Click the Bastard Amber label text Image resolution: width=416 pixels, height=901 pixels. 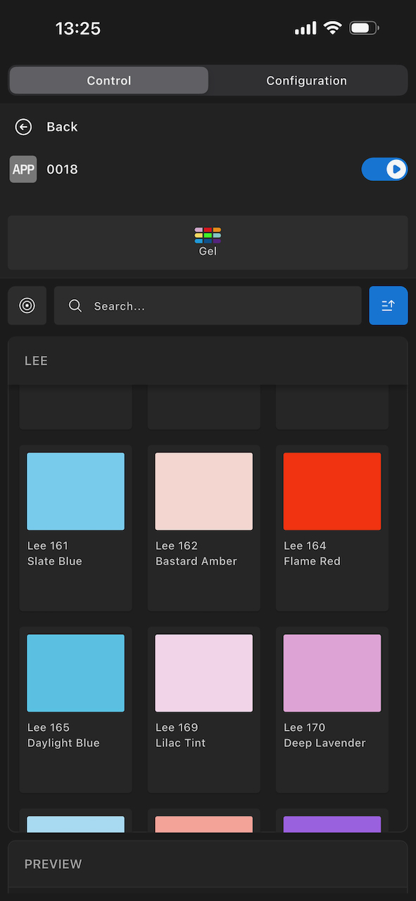tap(196, 561)
